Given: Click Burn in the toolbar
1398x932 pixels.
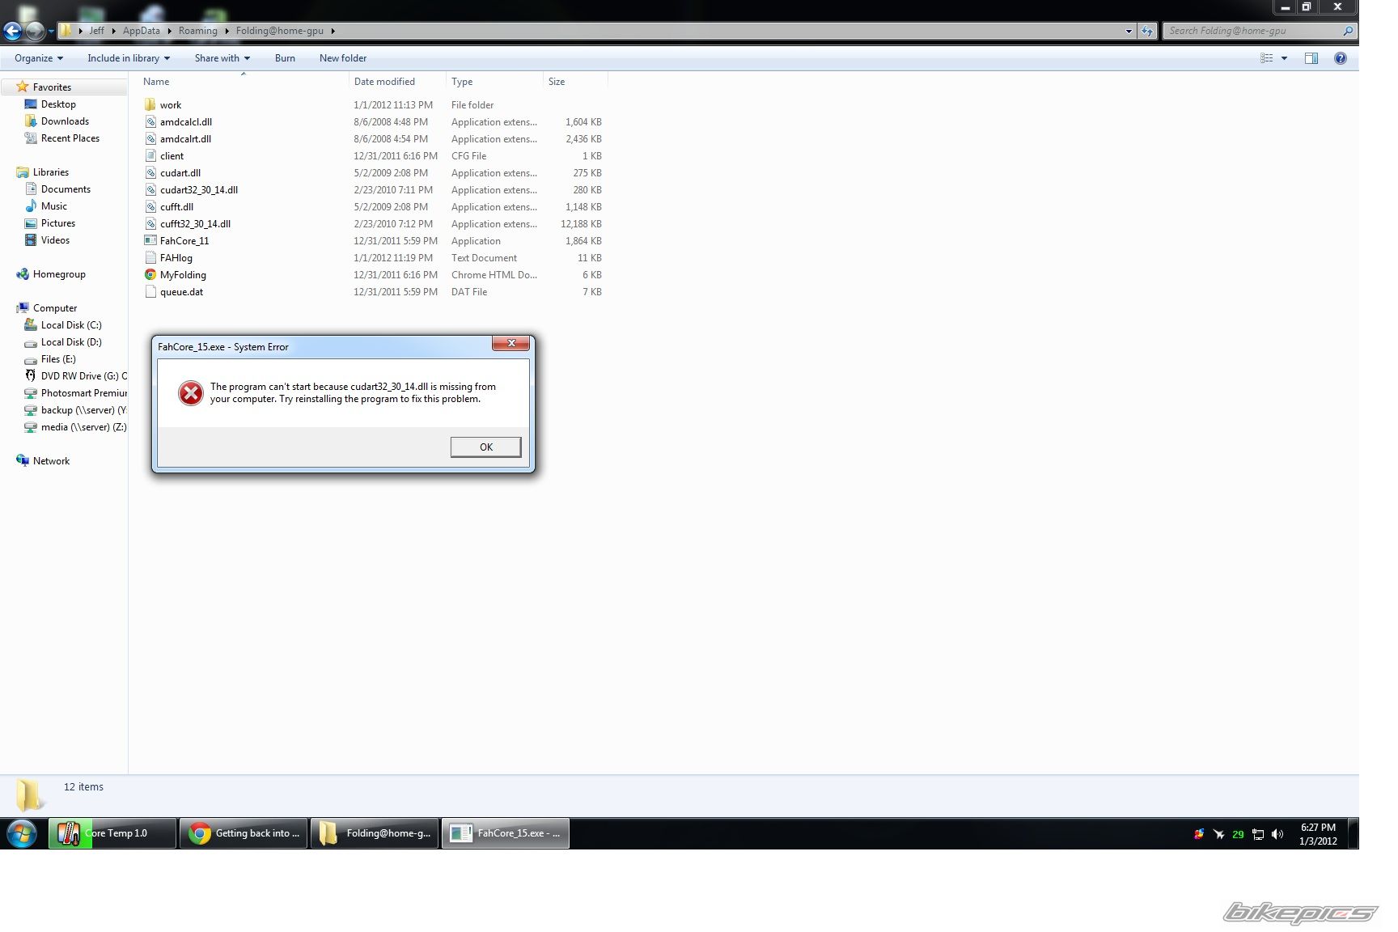Looking at the screenshot, I should pyautogui.click(x=285, y=58).
